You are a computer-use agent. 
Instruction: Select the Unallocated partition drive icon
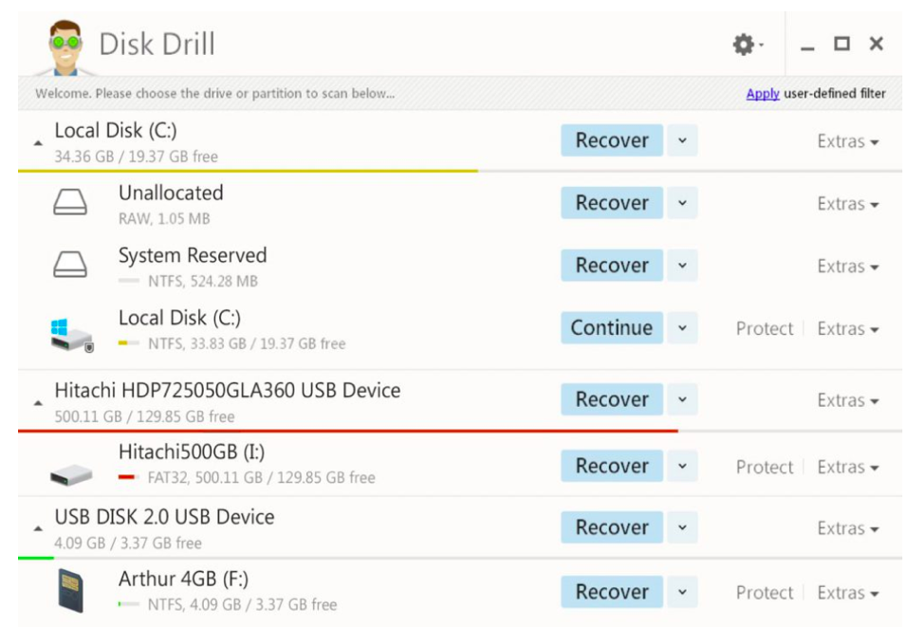[70, 203]
